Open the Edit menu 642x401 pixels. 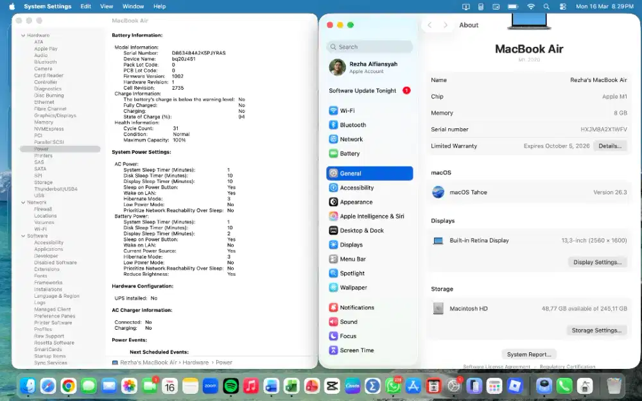(x=85, y=6)
